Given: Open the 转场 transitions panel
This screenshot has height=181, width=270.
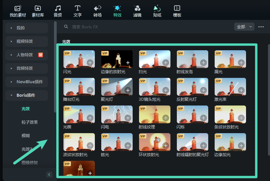Looking at the screenshot, I should [98, 11].
